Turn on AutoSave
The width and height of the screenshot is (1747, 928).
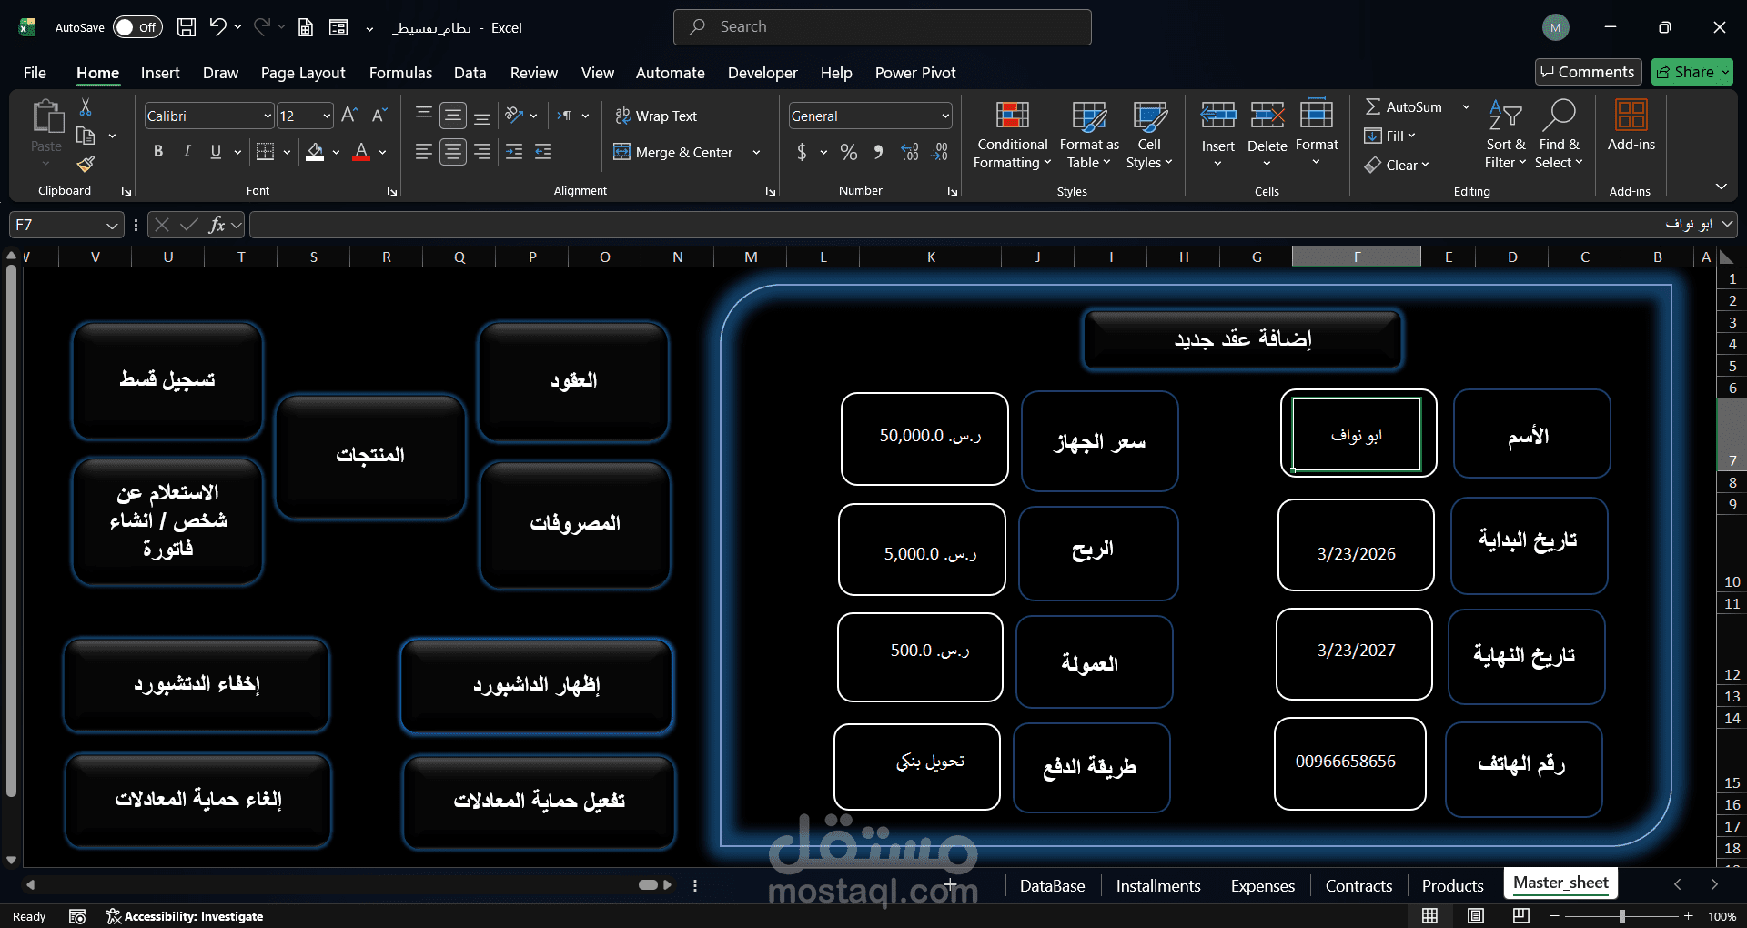click(x=135, y=27)
